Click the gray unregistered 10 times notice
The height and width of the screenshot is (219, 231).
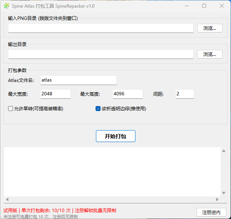pos(41,216)
